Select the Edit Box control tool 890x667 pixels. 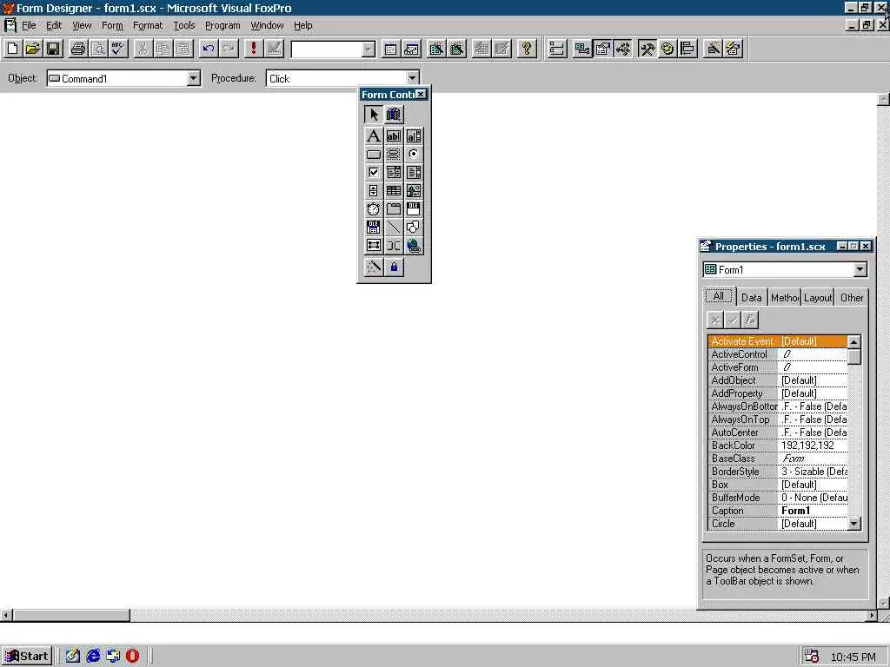click(x=414, y=136)
